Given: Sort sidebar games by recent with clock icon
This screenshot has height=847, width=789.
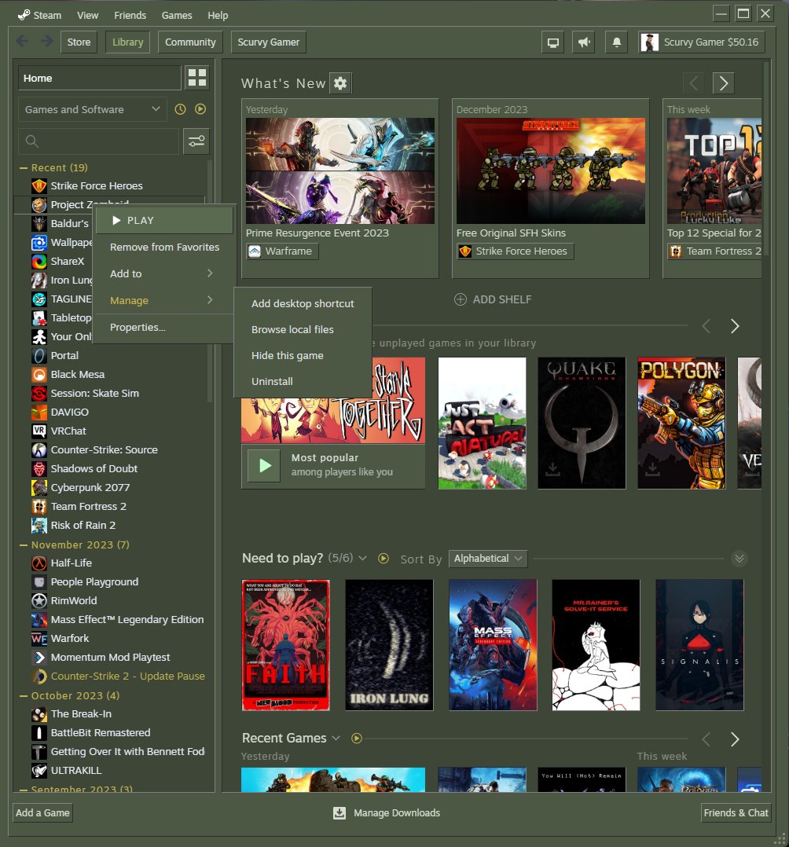Looking at the screenshot, I should (182, 108).
